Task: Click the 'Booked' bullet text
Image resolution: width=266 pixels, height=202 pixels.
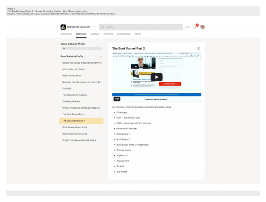Action: (120, 166)
